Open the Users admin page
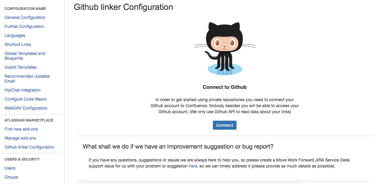Screen dimensions: 378x184 (x=10, y=168)
